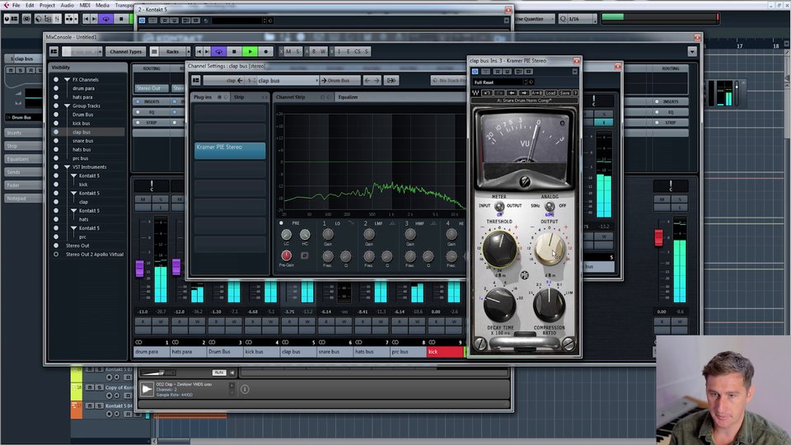
Task: Go to previous channel in Channel Settings
Action: [367, 80]
